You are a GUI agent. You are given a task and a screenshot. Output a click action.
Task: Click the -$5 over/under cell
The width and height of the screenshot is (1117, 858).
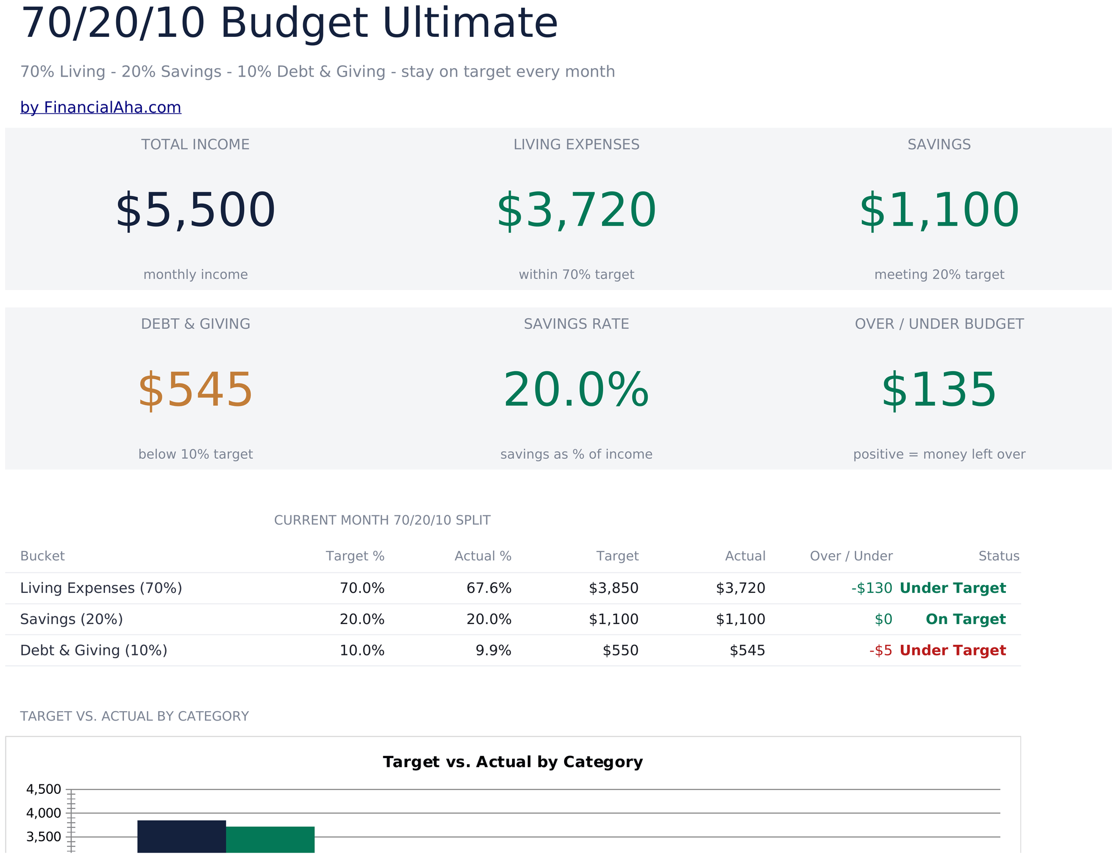tap(881, 651)
